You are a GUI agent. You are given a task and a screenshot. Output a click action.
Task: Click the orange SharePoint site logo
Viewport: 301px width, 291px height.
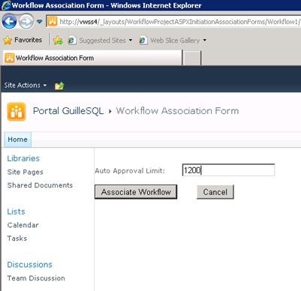click(17, 112)
